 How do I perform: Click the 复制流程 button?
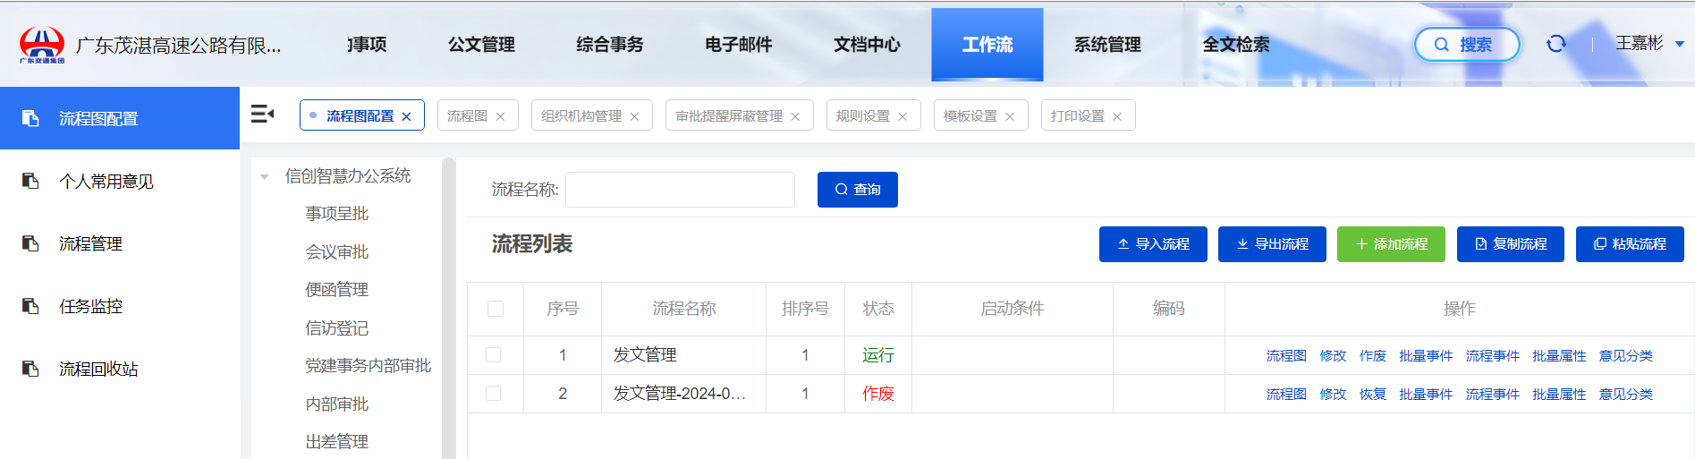1511,244
